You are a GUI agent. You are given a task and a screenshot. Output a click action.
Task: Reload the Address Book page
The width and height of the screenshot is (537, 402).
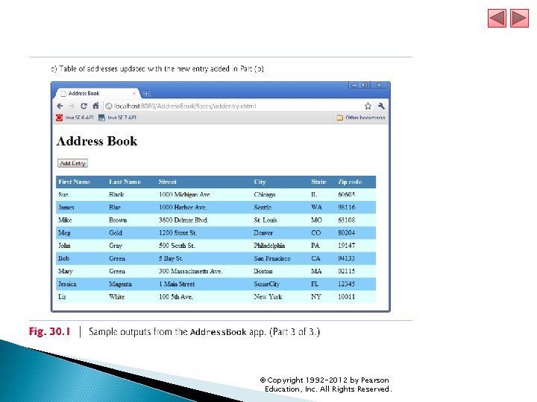84,106
